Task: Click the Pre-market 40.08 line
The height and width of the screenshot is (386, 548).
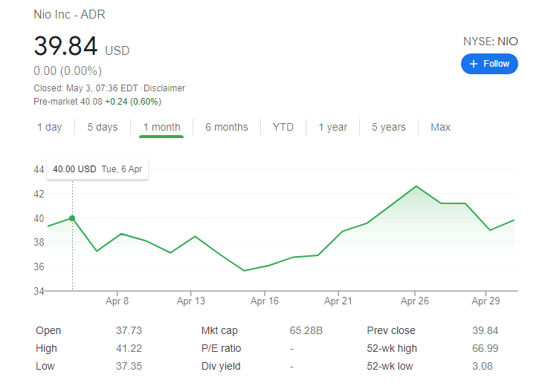Action: [97, 102]
